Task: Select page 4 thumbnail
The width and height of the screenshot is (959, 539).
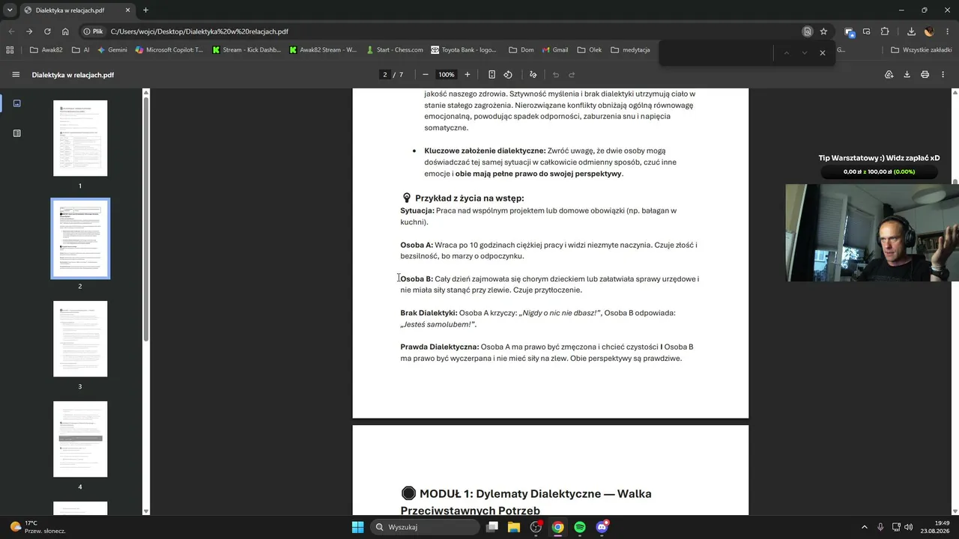Action: coord(80,439)
